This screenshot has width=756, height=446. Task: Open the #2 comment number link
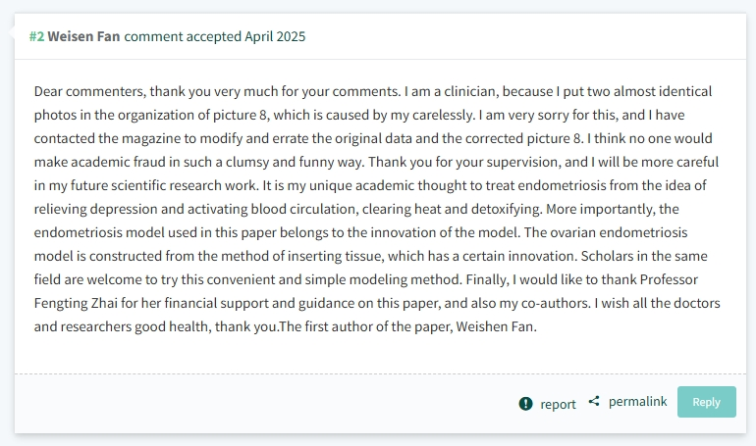[x=36, y=36]
